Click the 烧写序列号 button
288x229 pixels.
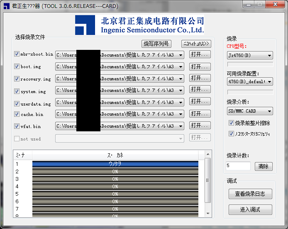156,44
